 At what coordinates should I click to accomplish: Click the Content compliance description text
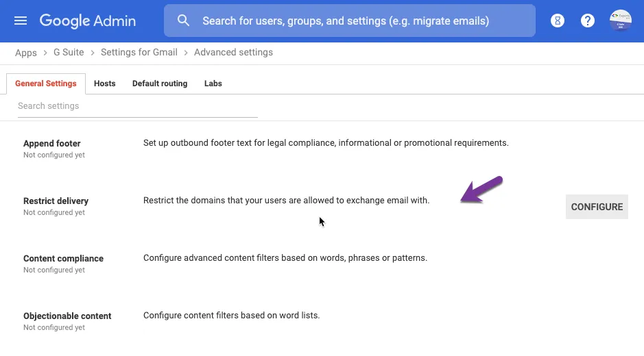tap(285, 257)
